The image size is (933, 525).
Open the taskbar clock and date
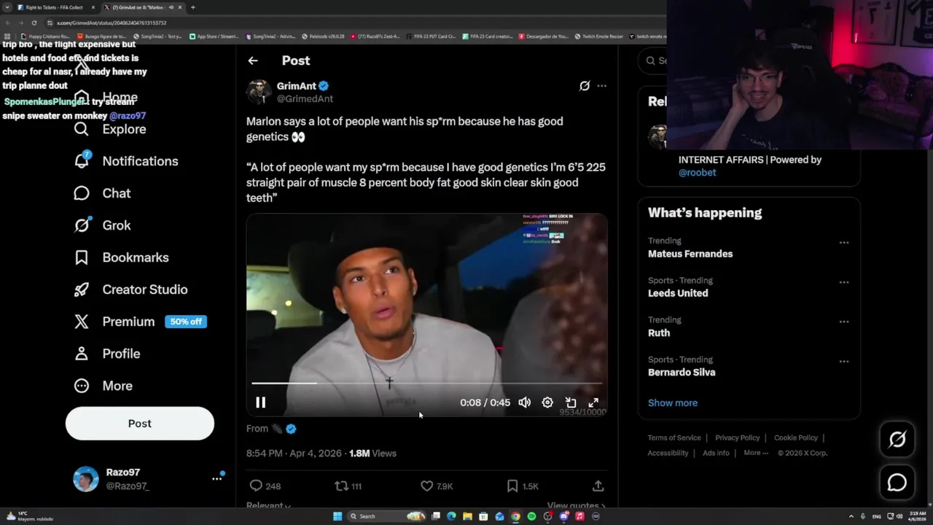[x=917, y=516]
